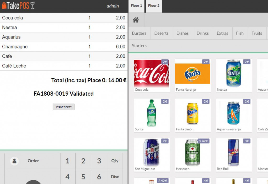Viewport: 268px width, 184px height.
Task: Add Fanta Naranja to the ticket
Action: (x=193, y=75)
